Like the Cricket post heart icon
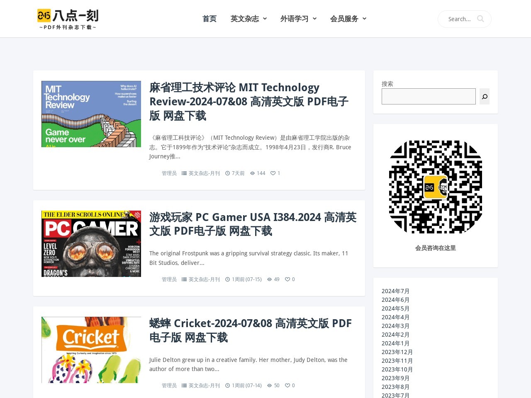 tap(287, 386)
